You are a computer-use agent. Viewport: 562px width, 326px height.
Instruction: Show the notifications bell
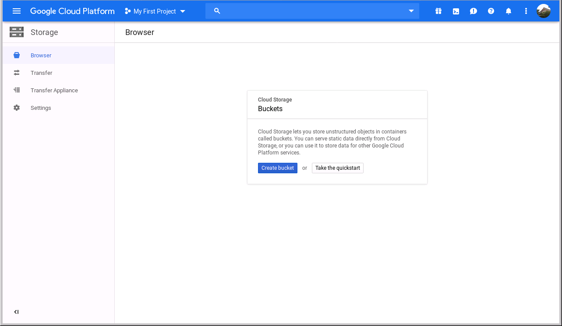[x=509, y=11]
